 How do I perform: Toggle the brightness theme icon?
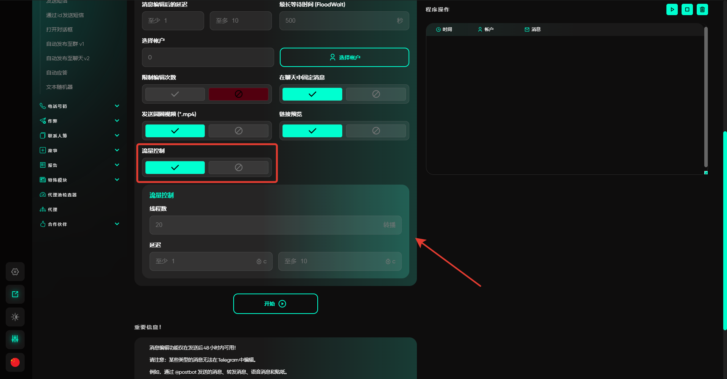point(15,317)
